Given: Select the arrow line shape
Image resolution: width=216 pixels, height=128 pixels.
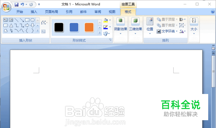Looking at the screenshot, I should (x=22, y=20).
